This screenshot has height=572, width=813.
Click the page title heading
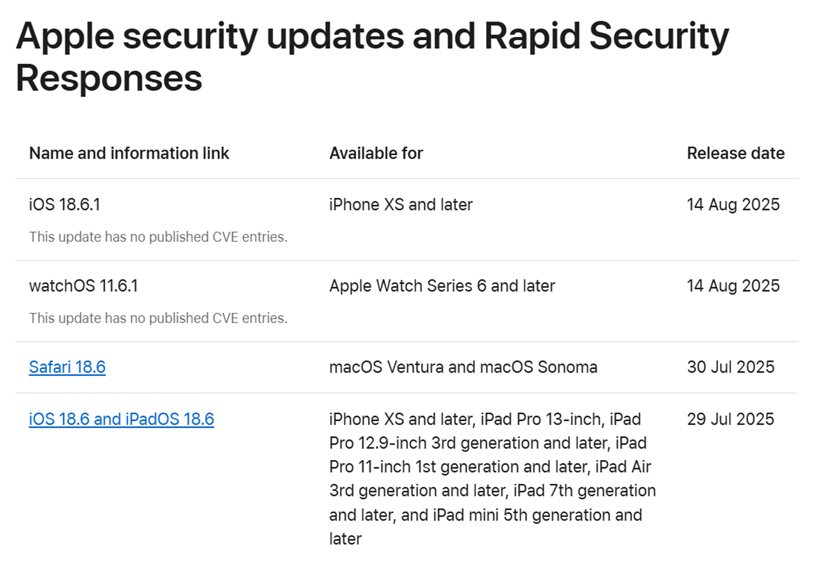click(372, 57)
